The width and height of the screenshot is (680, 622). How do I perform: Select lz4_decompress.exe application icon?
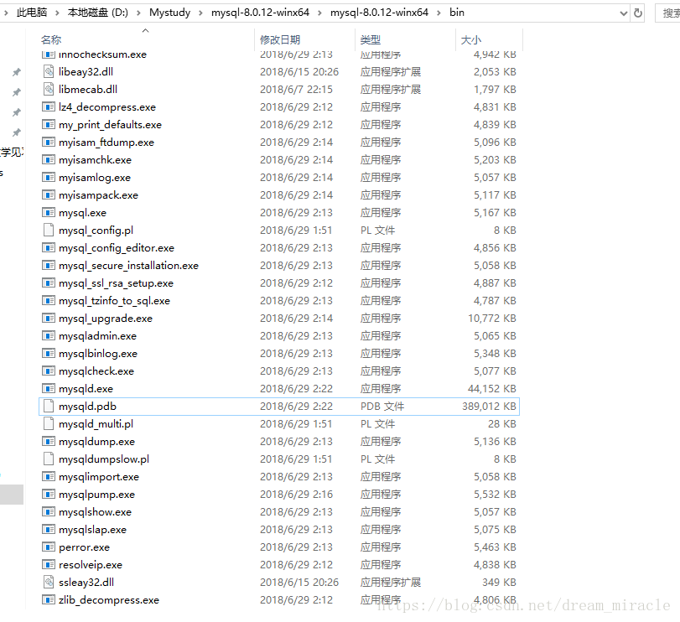49,106
